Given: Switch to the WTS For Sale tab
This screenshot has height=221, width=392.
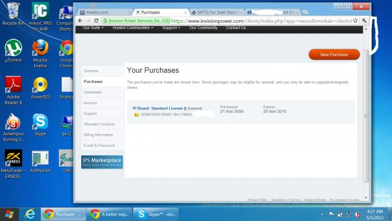Looking at the screenshot, I should [x=217, y=12].
